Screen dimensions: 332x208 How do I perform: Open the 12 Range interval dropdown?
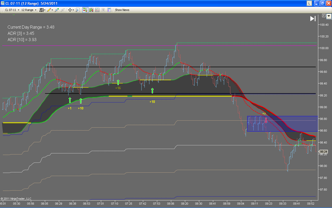click(x=29, y=10)
